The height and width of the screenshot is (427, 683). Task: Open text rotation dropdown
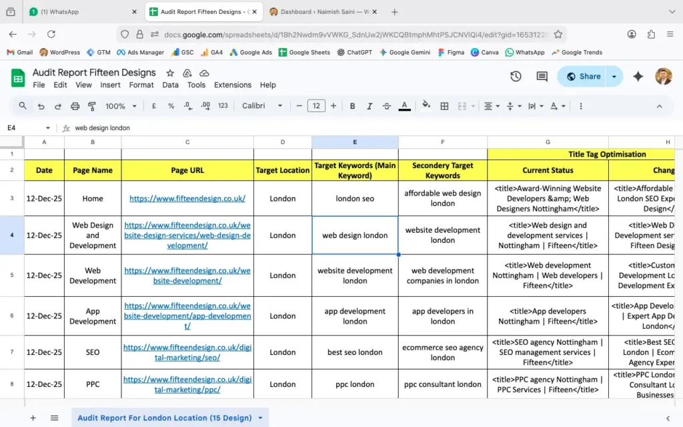coord(558,106)
